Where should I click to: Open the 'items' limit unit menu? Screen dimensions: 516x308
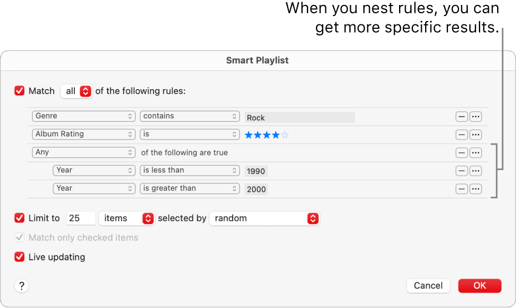(x=126, y=218)
